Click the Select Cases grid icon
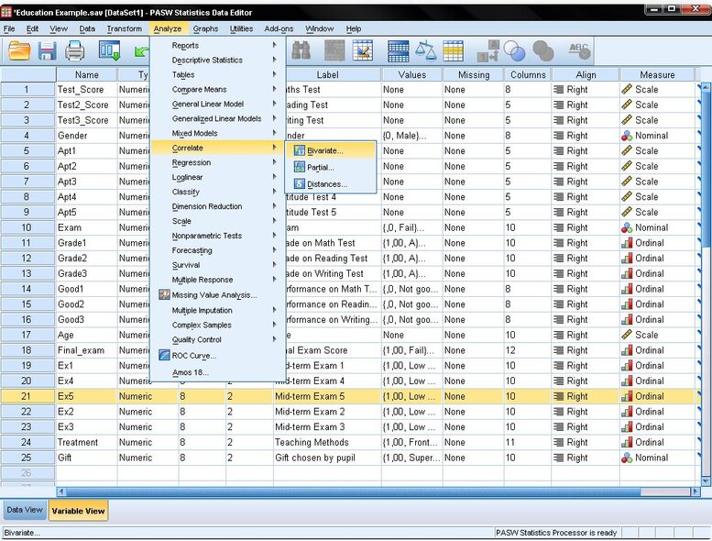 [x=454, y=50]
